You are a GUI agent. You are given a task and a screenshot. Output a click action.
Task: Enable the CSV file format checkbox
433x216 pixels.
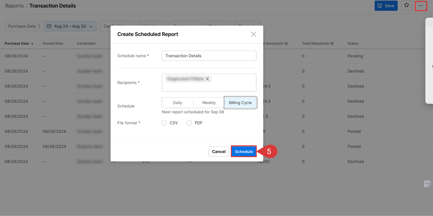[164, 123]
